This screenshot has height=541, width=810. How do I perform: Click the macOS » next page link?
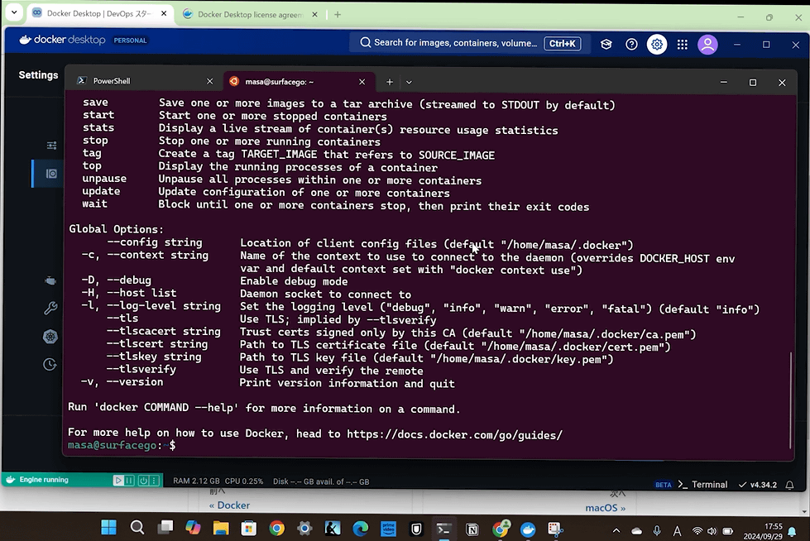pyautogui.click(x=605, y=508)
